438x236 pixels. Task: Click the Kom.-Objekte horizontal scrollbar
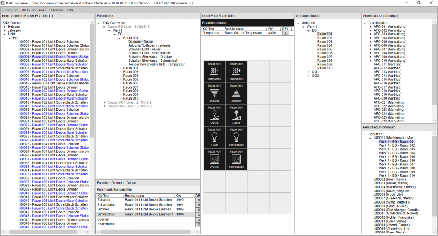pos(47,232)
